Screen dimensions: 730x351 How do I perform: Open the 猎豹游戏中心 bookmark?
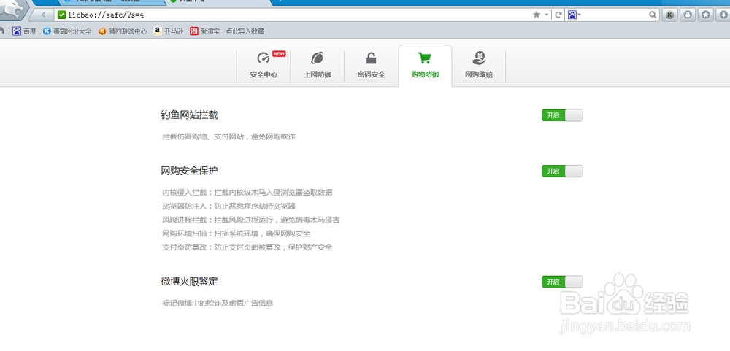123,31
